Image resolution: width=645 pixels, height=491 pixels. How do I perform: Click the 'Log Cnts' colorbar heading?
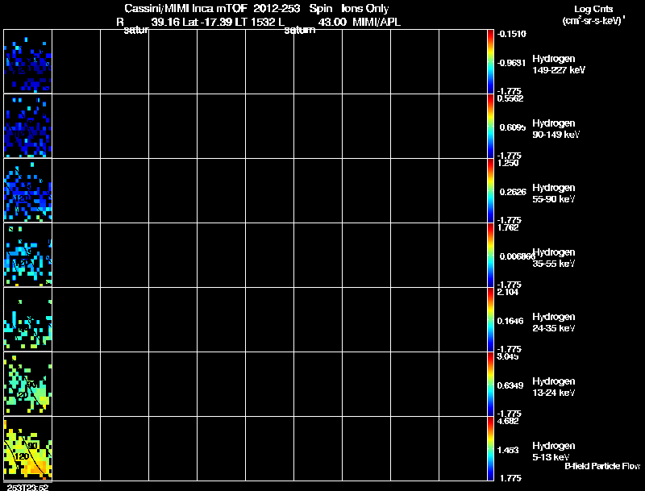pos(593,9)
